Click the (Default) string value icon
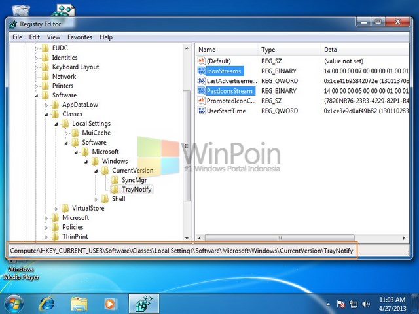This screenshot has width=419, height=314. (202, 61)
